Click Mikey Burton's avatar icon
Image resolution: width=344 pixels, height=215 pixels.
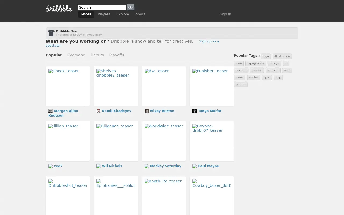click(x=147, y=111)
